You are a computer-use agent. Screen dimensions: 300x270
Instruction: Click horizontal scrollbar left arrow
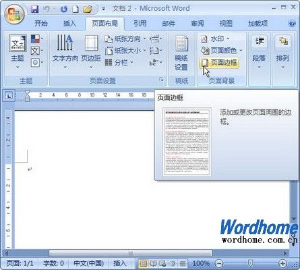[7, 253]
